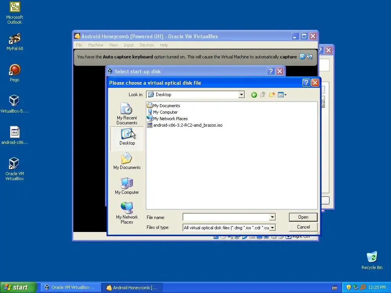
Task: Click the Open button
Action: tap(303, 217)
